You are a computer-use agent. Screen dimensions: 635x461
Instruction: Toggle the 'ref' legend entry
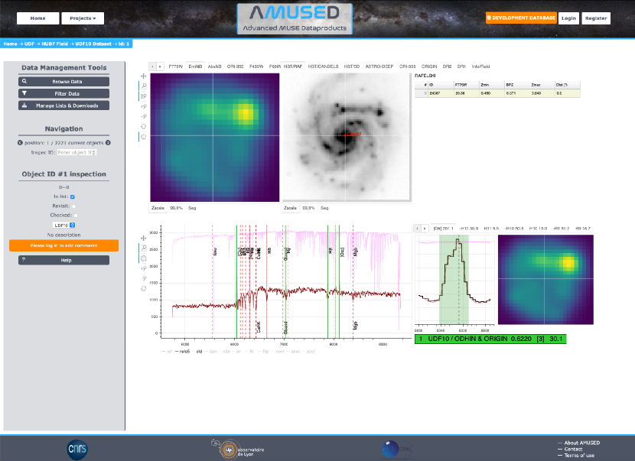(x=167, y=352)
